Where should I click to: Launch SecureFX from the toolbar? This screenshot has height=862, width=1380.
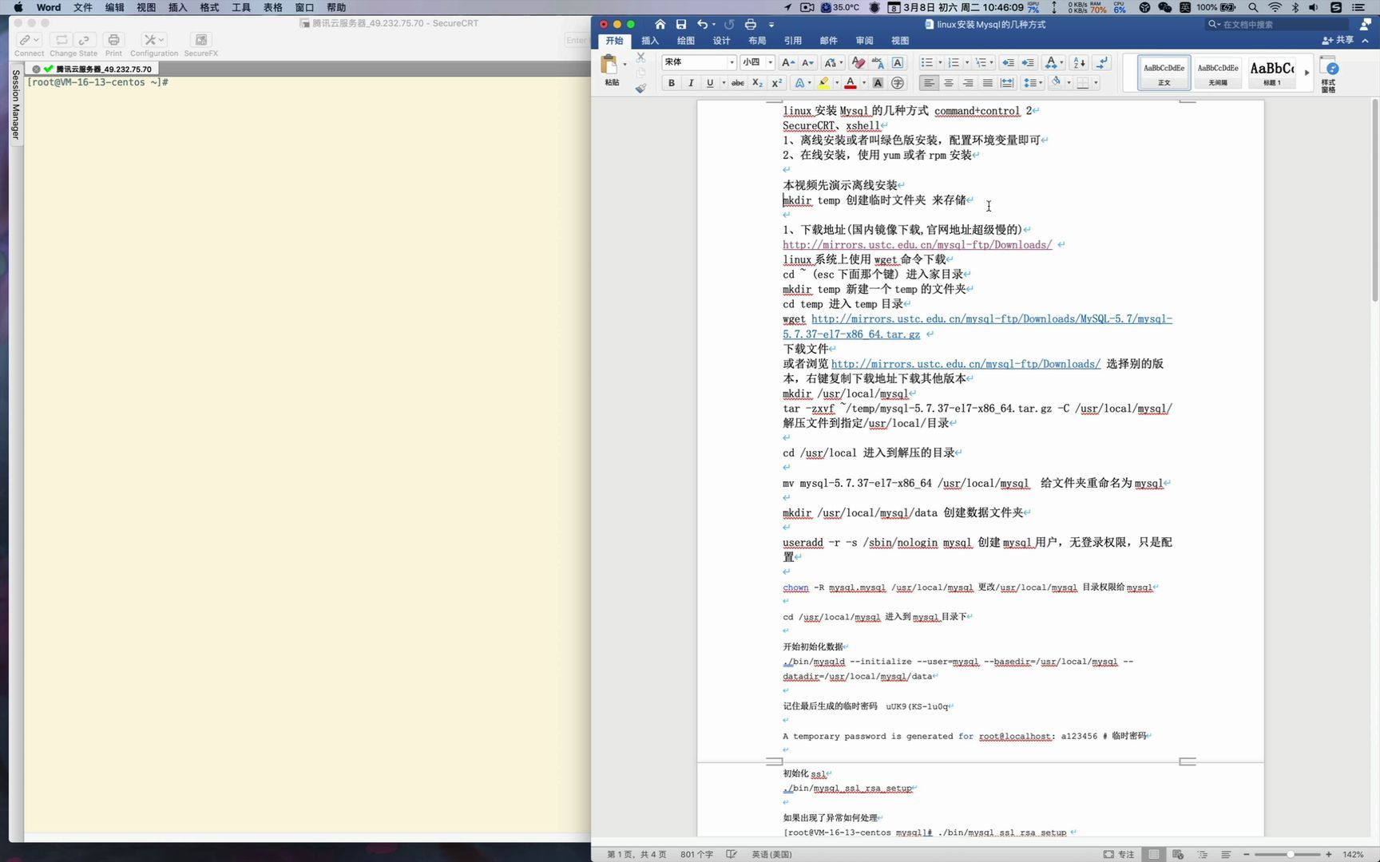[199, 40]
